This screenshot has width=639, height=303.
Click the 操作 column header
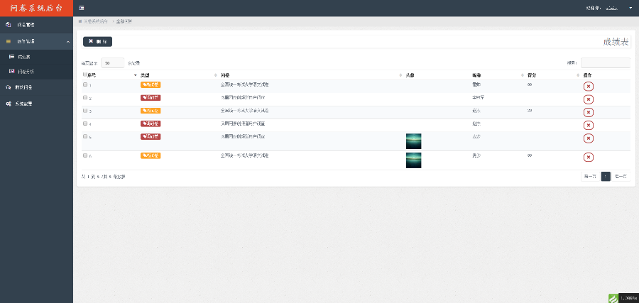(x=588, y=75)
